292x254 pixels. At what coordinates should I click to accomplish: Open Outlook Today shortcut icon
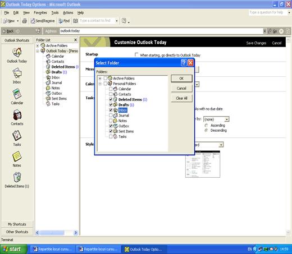tap(17, 53)
